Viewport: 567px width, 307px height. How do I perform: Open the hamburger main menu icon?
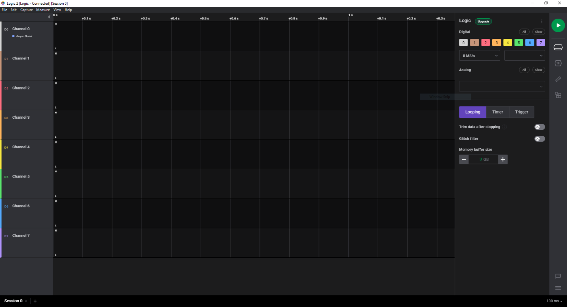[x=558, y=288]
